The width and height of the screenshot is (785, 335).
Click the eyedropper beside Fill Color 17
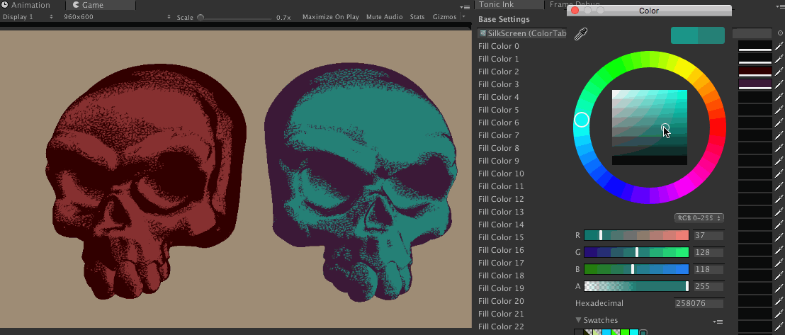(779, 263)
